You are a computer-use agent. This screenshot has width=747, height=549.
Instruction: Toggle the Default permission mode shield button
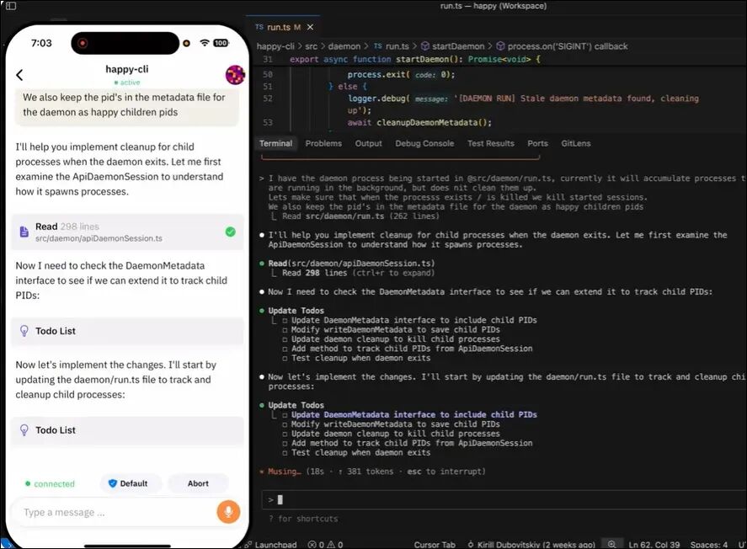click(x=131, y=483)
